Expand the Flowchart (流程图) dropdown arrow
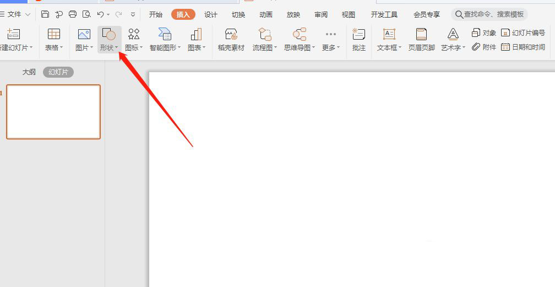 [275, 47]
